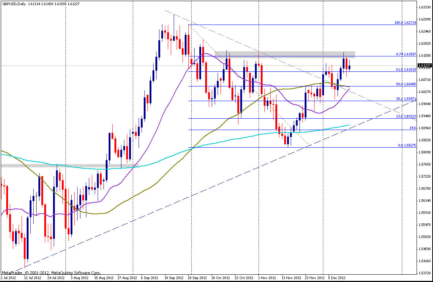
Task: Select the 38.2 Fibonacci level label
Action: coord(406,99)
